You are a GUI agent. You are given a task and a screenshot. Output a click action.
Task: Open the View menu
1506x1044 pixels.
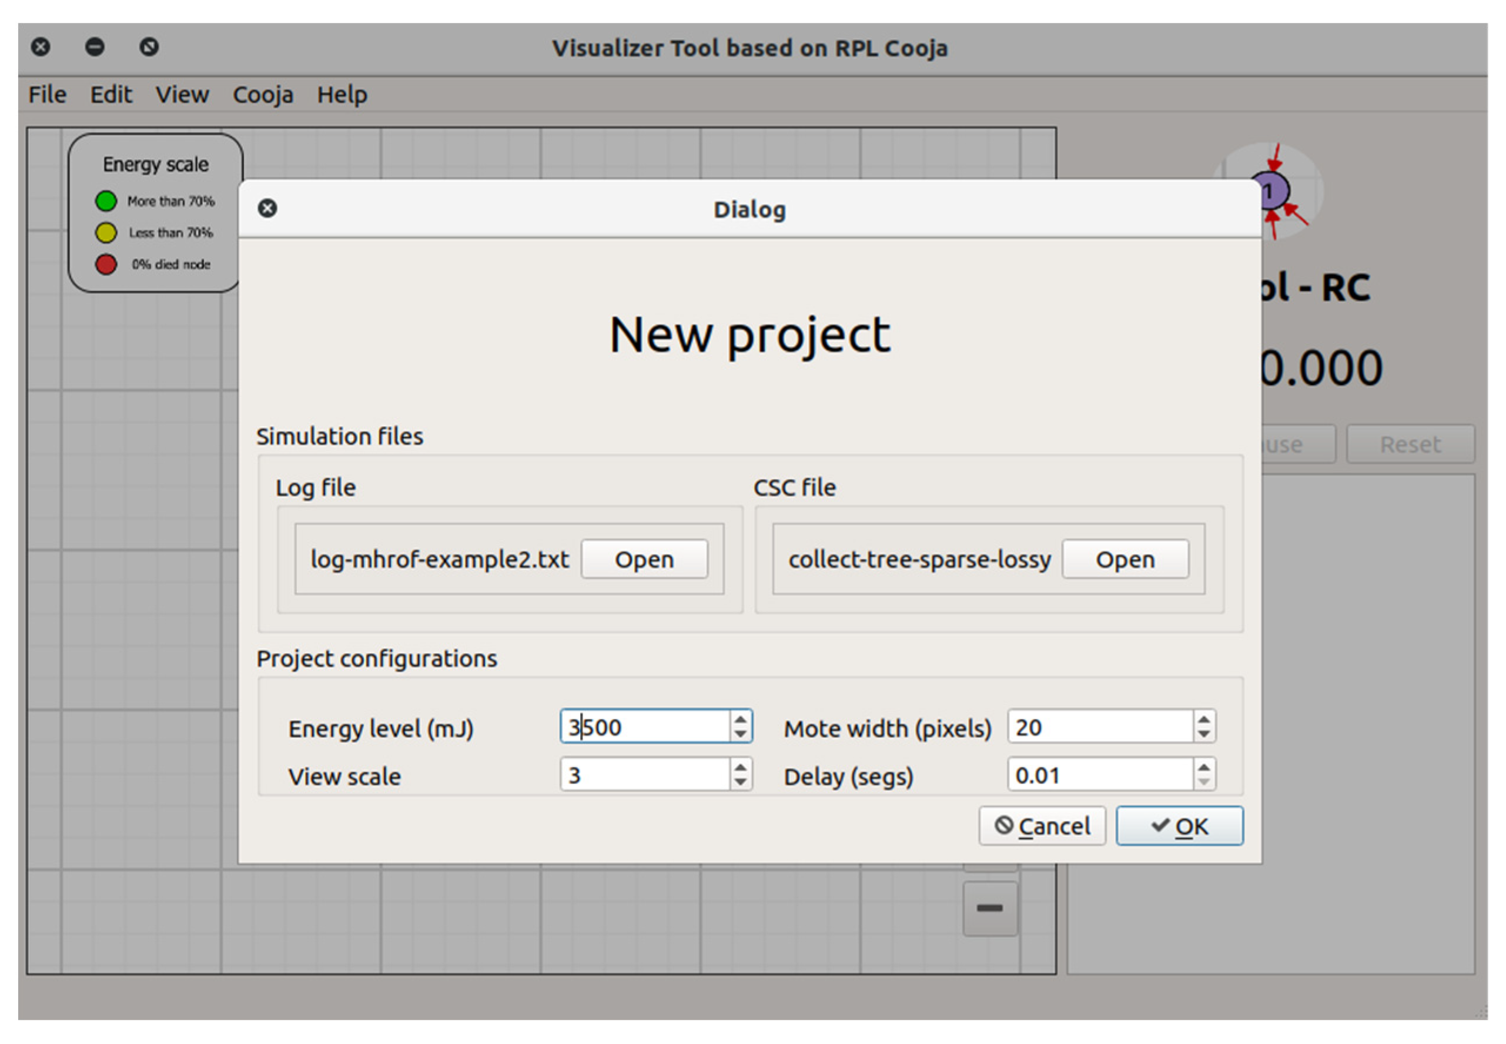pyautogui.click(x=182, y=95)
